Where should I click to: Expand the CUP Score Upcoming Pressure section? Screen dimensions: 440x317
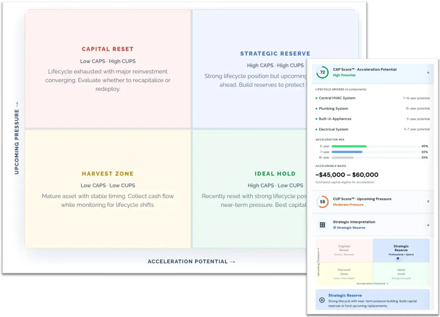[x=428, y=202]
